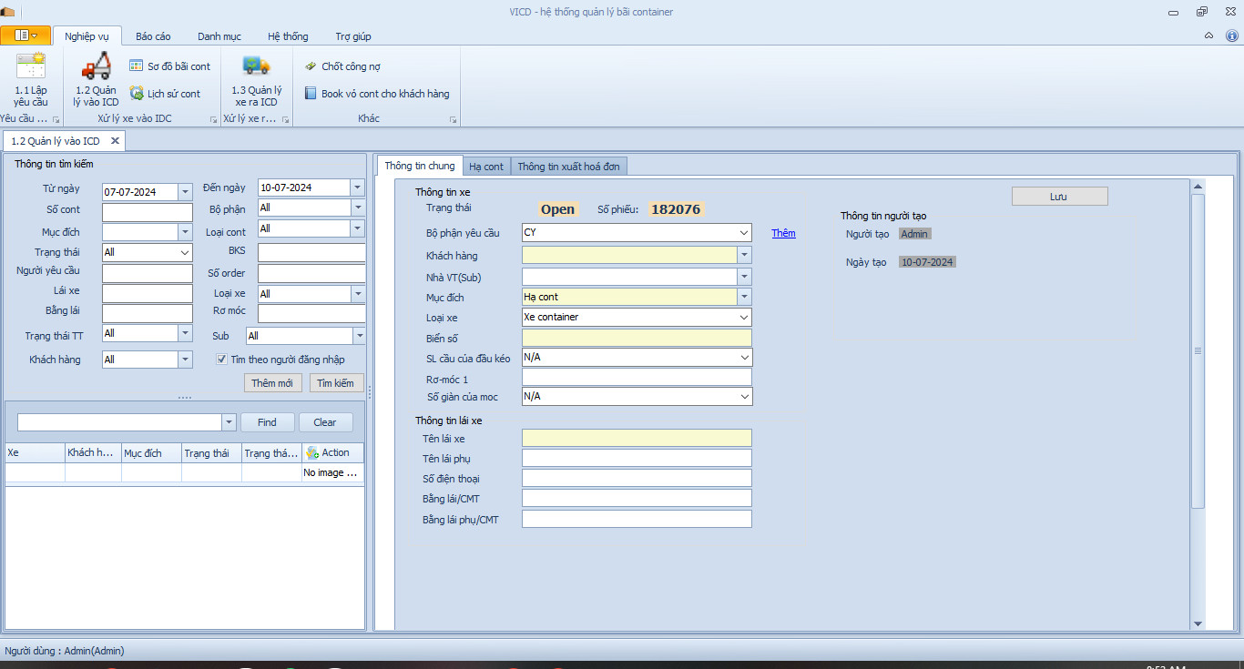Switch to the Hạ cont tab
The width and height of the screenshot is (1244, 669).
coord(486,167)
